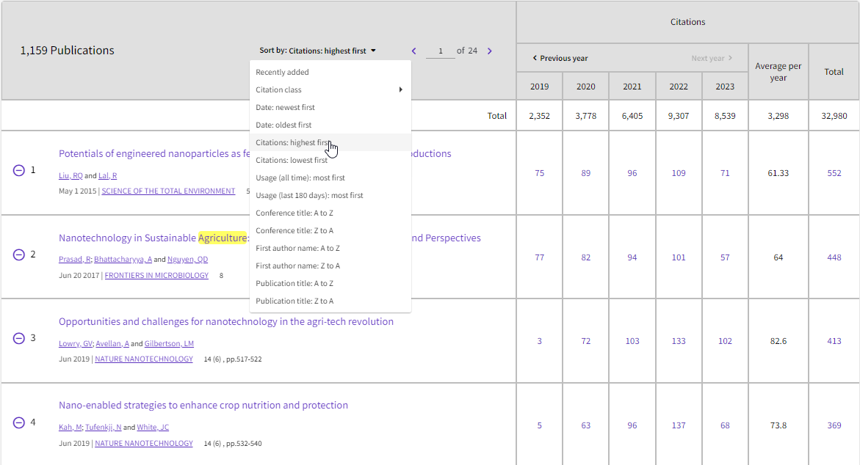Choose Recently added sort option
This screenshot has height=465, width=860.
click(x=330, y=73)
